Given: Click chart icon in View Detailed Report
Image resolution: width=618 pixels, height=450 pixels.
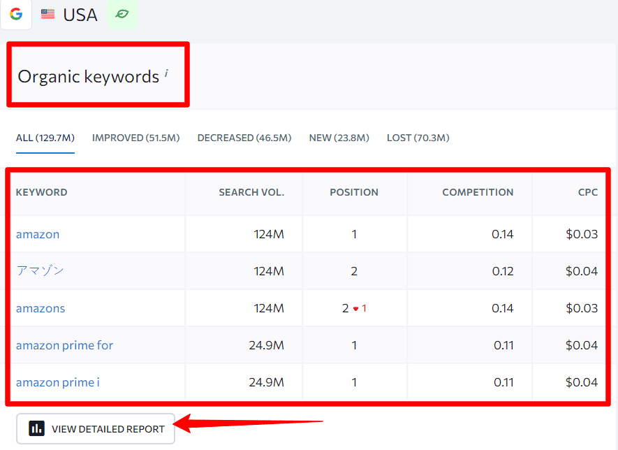Looking at the screenshot, I should [x=36, y=428].
